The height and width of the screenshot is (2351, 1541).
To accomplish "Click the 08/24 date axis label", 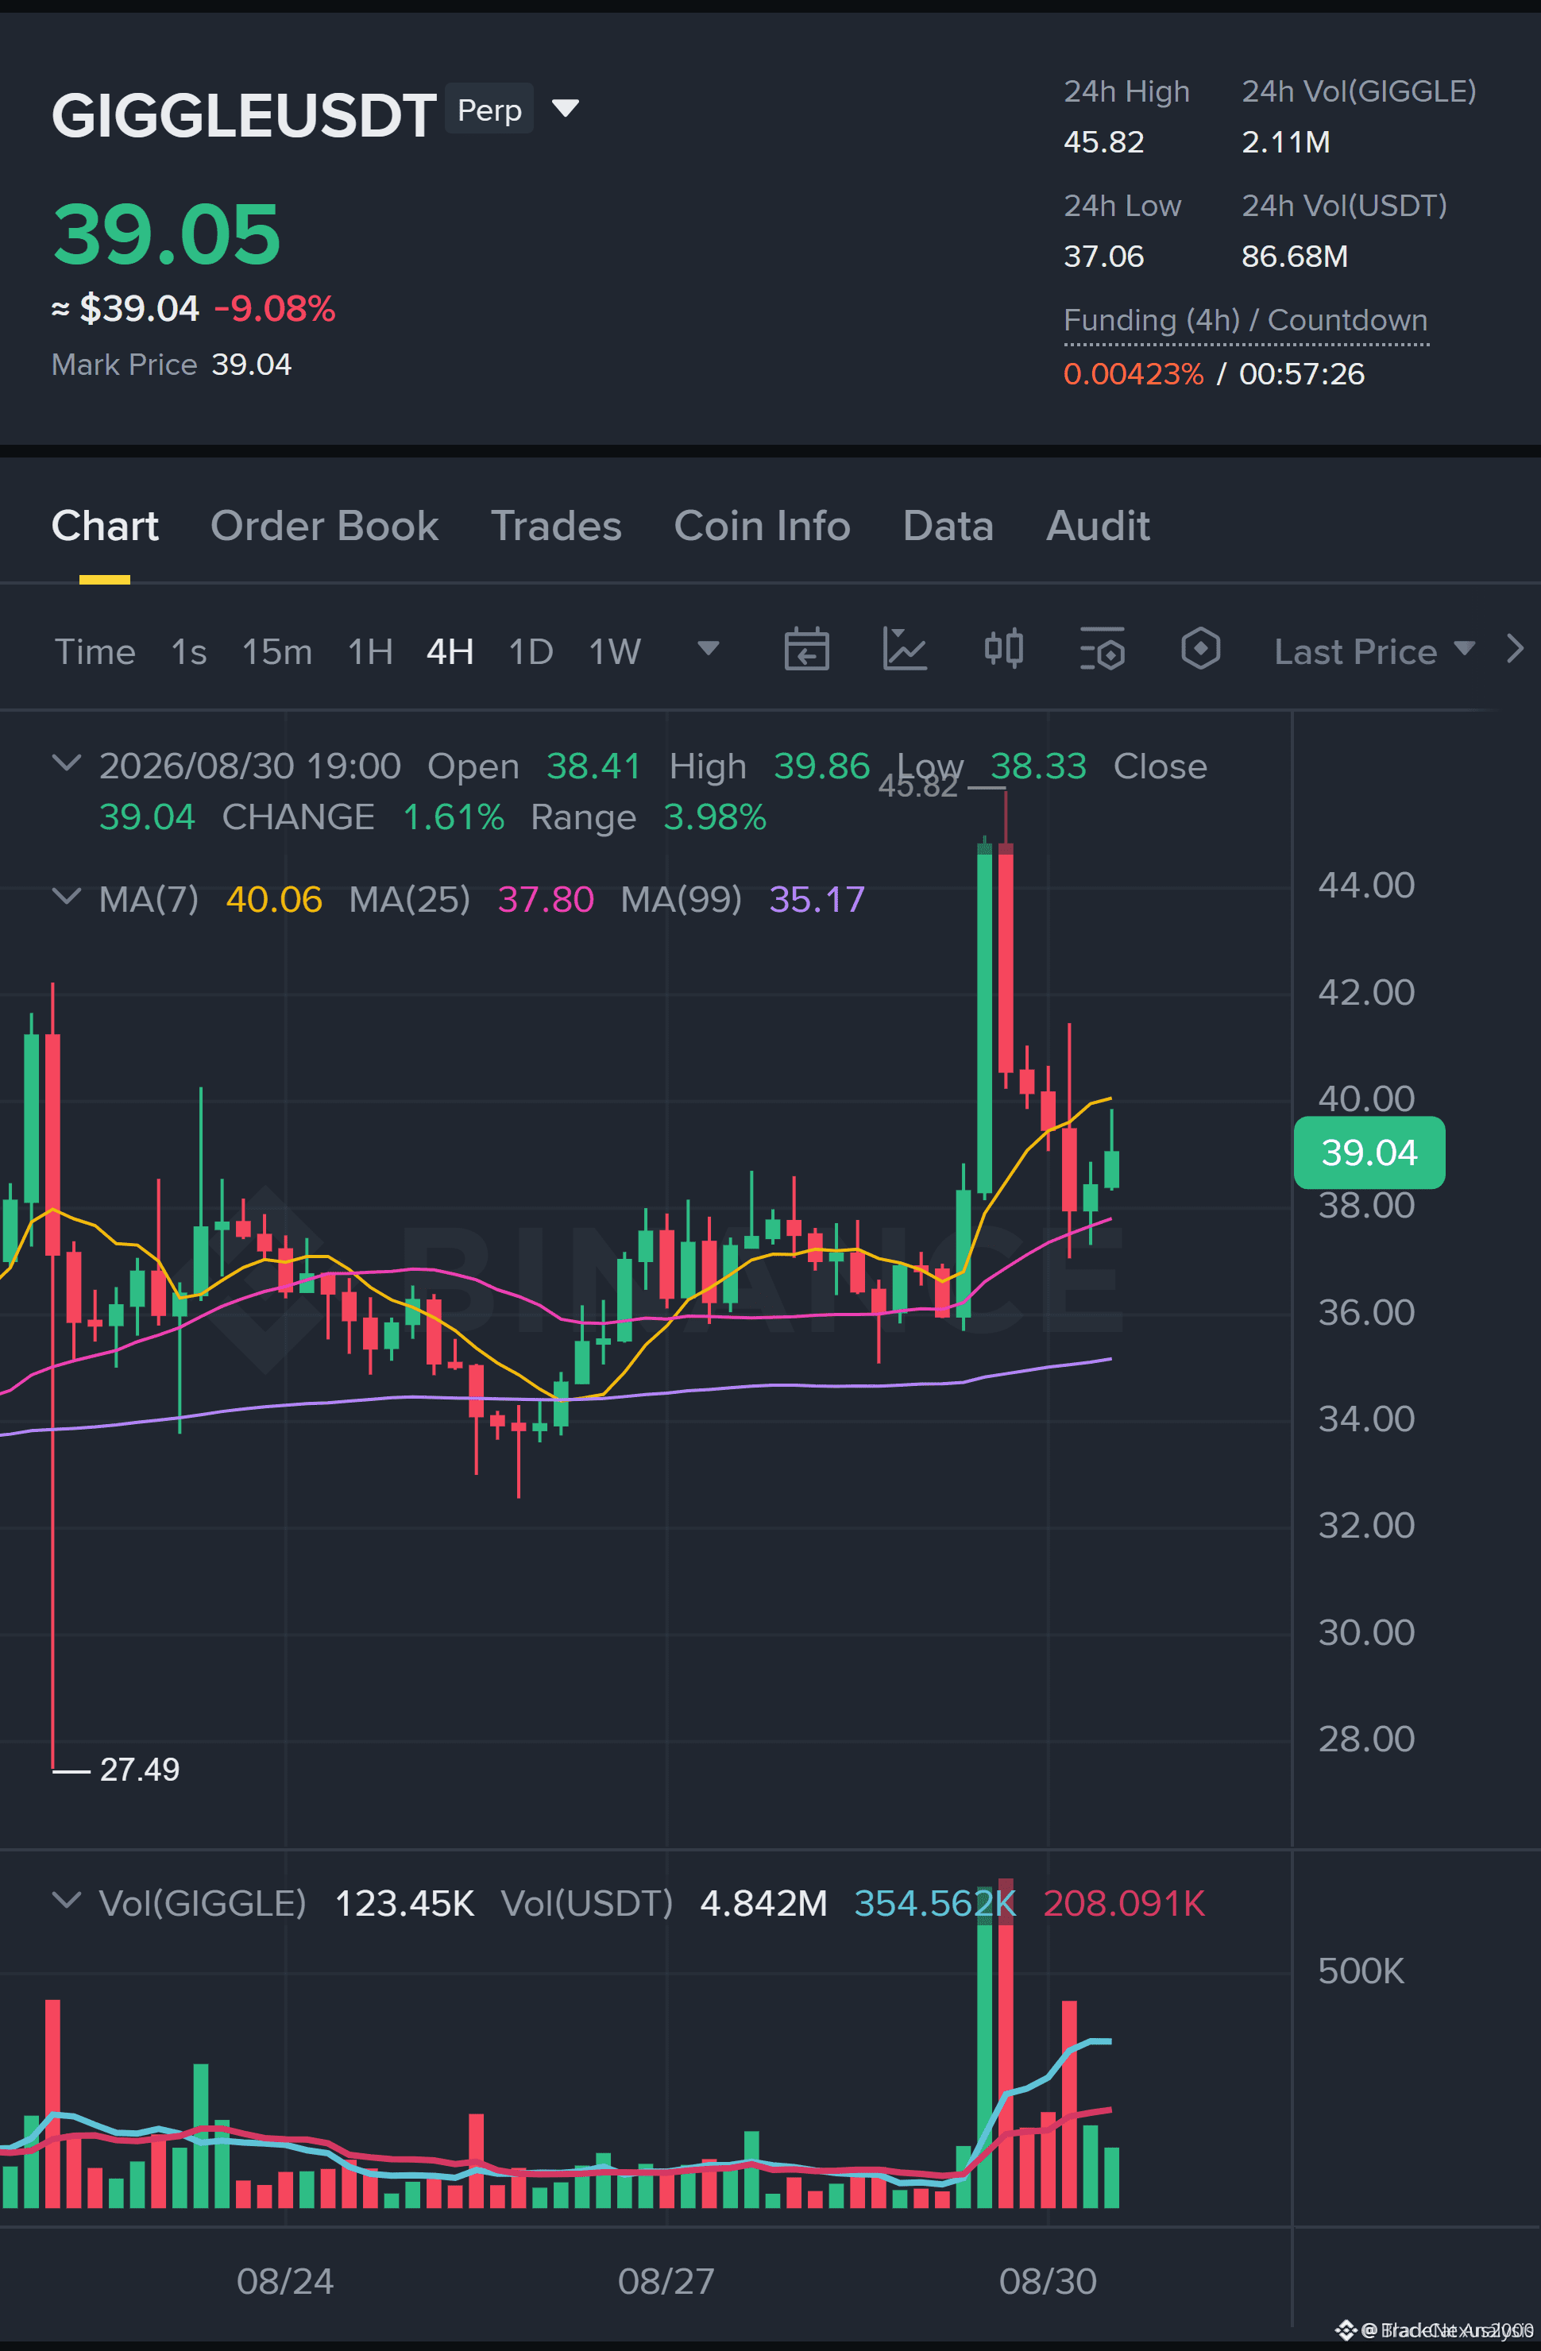I will (284, 2281).
